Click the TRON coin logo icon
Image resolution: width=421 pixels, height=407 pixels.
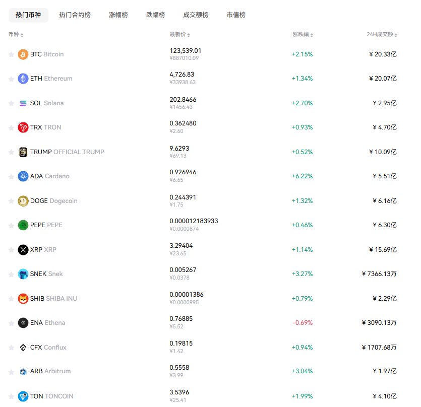click(23, 127)
